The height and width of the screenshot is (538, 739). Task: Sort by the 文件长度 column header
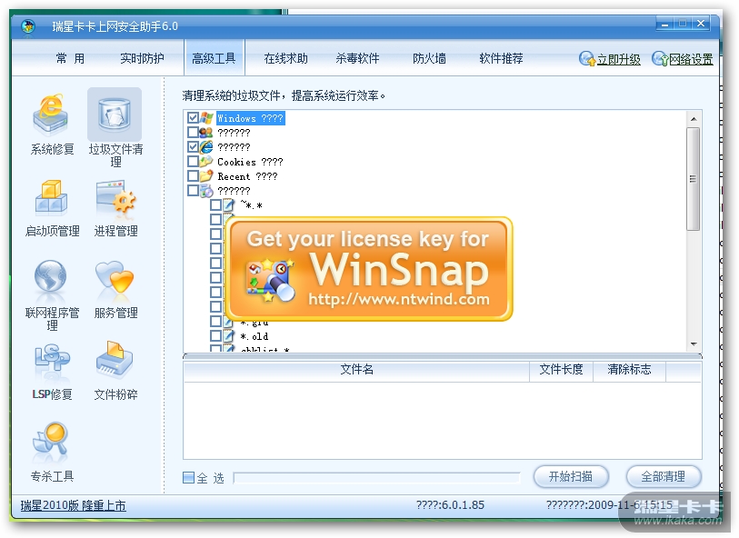561,369
